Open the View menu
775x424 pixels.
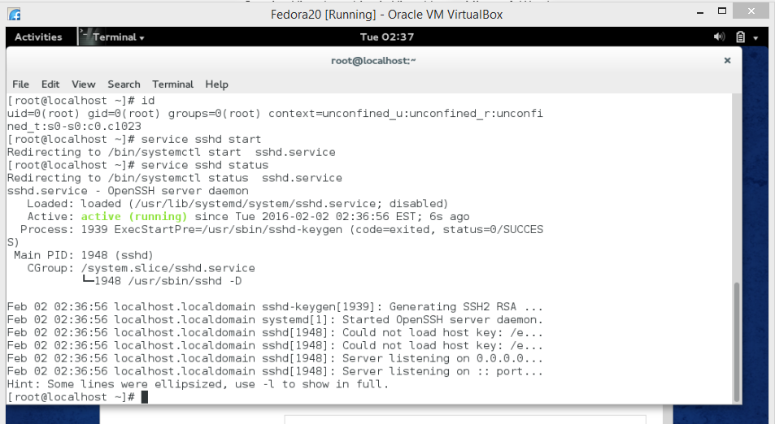point(84,84)
